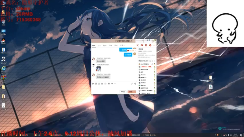Select the red-highlighted member in the list

coord(147,67)
